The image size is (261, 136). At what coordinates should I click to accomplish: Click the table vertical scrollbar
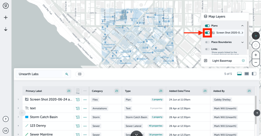click(x=256, y=110)
